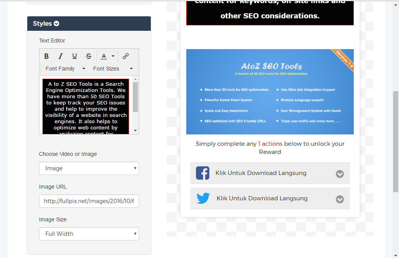
Task: Click the Image URL input field
Action: click(x=89, y=201)
